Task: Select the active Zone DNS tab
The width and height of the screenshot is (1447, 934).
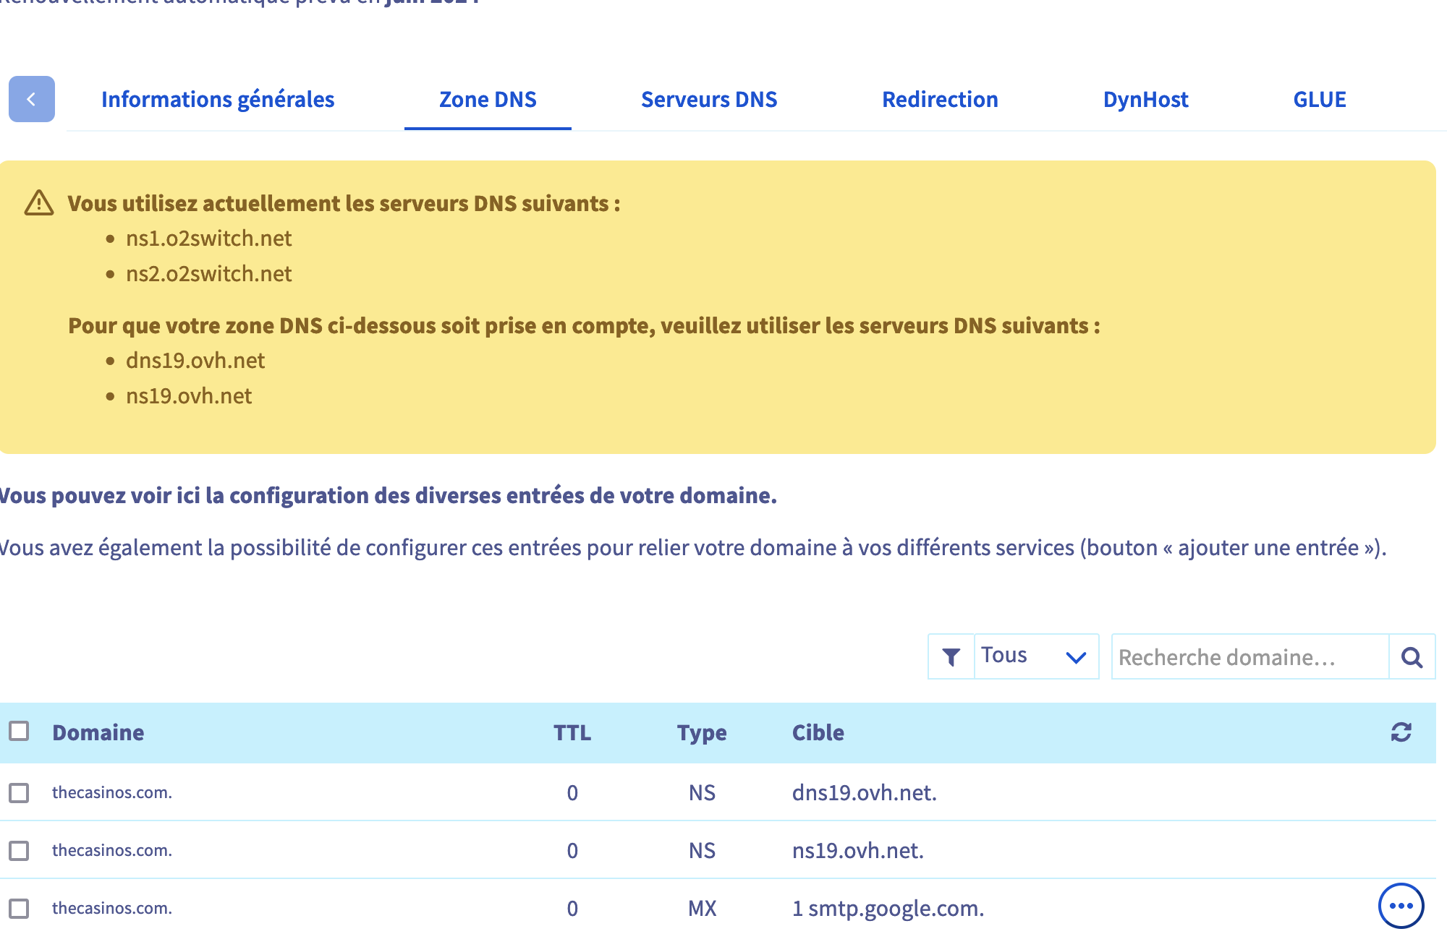Action: (488, 99)
